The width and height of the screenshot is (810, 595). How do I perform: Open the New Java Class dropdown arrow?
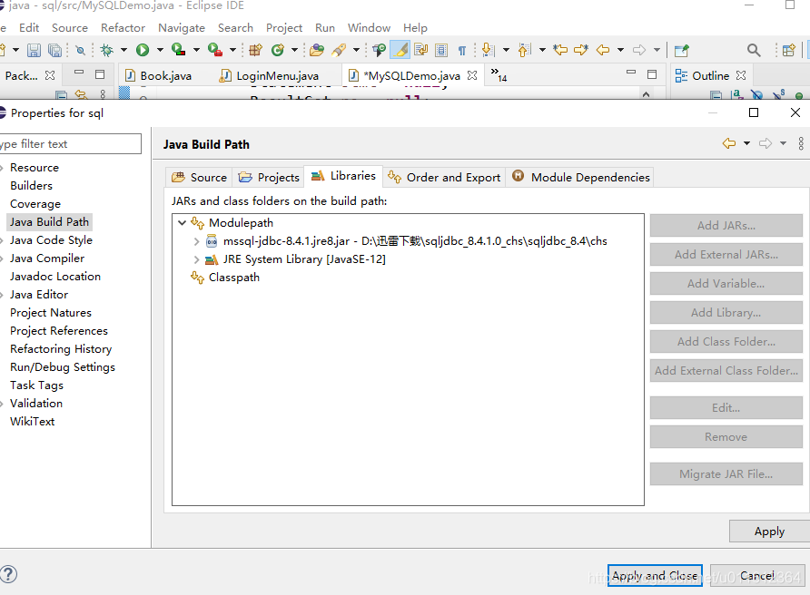294,50
